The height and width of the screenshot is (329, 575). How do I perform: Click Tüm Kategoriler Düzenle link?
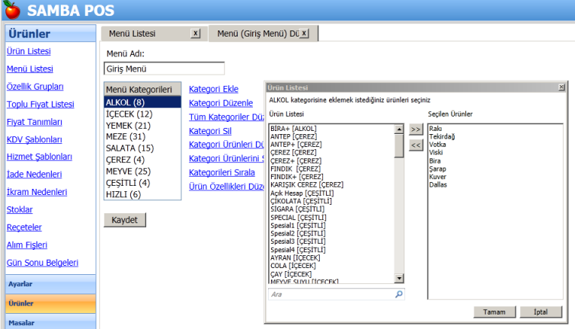[226, 117]
